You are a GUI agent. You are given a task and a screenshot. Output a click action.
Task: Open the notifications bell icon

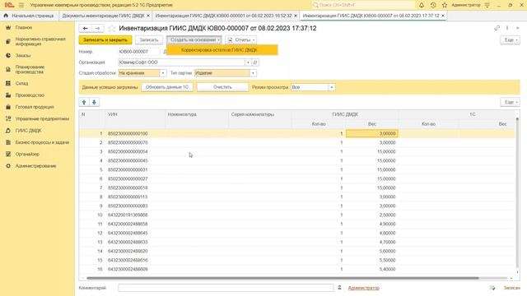click(422, 5)
